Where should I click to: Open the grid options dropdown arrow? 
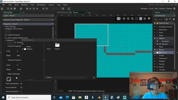click(x=120, y=19)
